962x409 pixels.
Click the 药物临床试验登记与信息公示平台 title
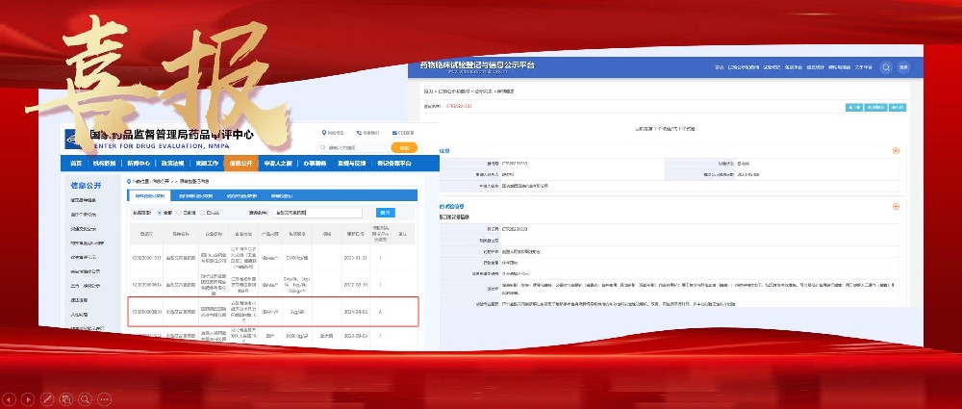coord(477,64)
